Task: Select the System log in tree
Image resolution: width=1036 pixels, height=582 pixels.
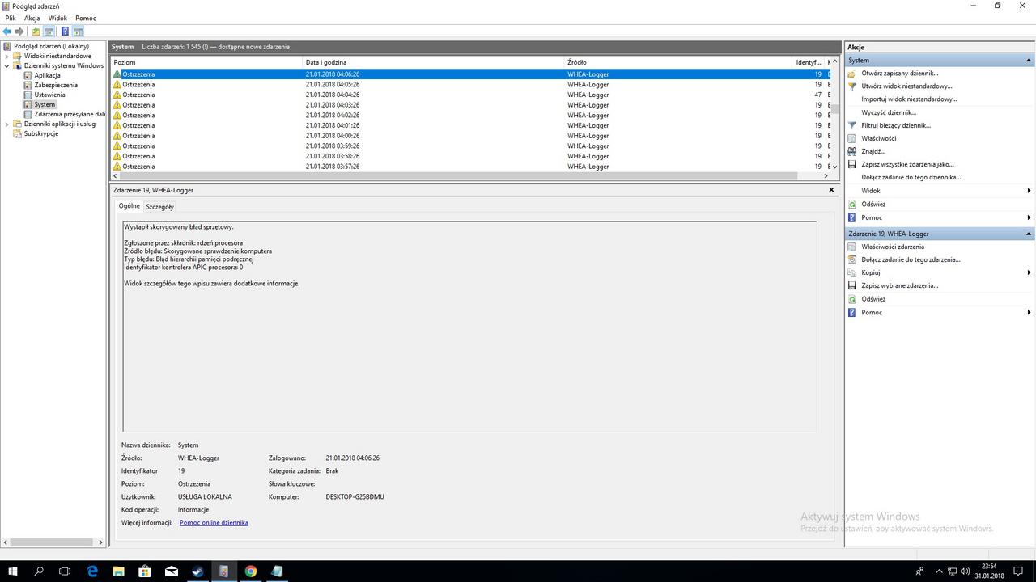Action: (x=45, y=104)
